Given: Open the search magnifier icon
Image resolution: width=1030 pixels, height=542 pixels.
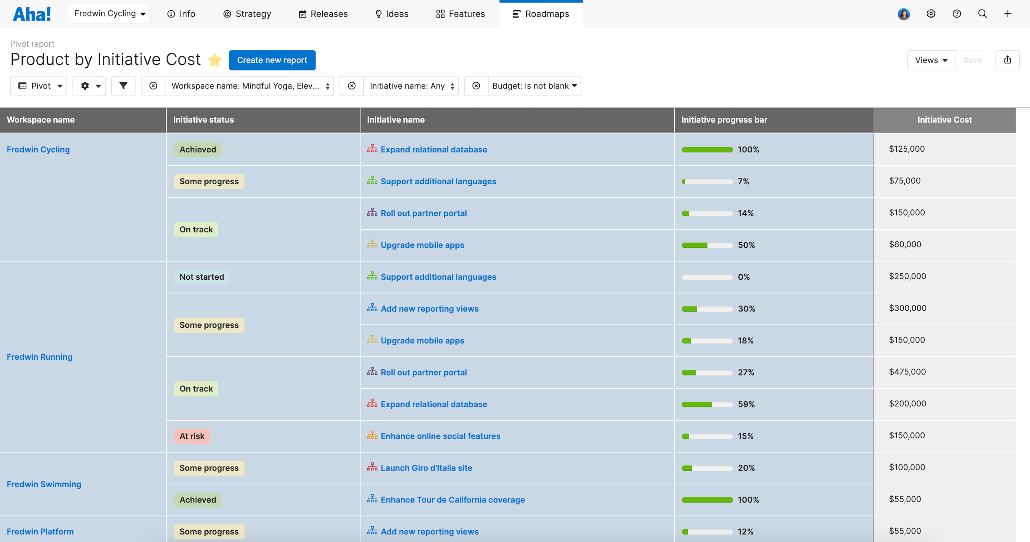Looking at the screenshot, I should point(982,14).
